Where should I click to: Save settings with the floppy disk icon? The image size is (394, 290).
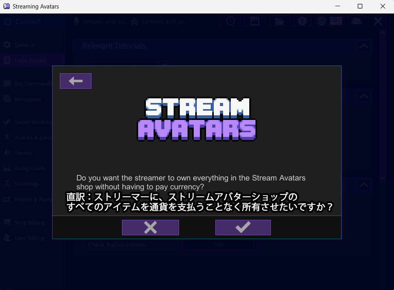(255, 21)
